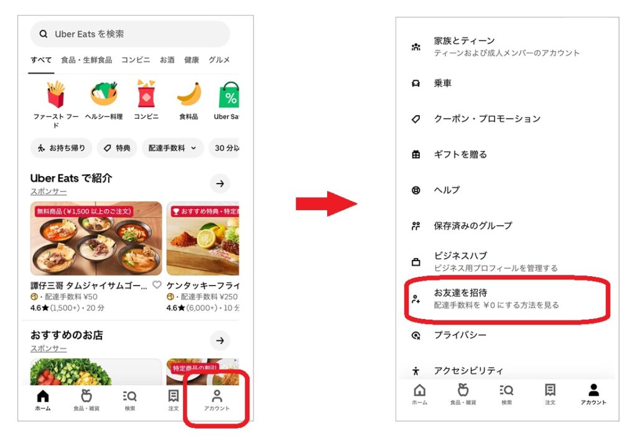The image size is (637, 436).
Task: Toggle the お持ち帰り pickup filter chip
Action: pyautogui.click(x=62, y=148)
